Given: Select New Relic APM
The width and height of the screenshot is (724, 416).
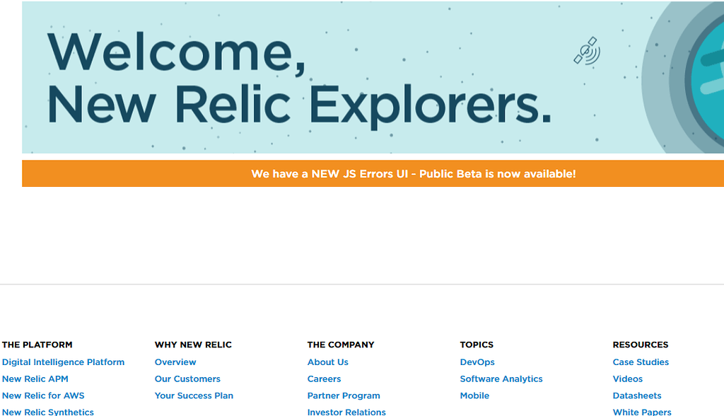Looking at the screenshot, I should click(x=35, y=379).
